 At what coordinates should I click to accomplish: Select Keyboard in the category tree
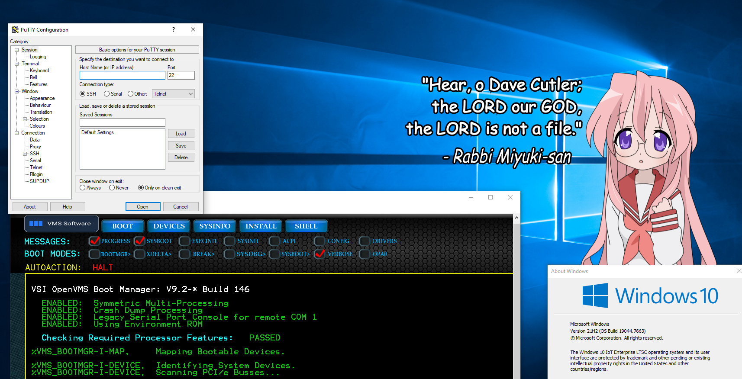(39, 71)
